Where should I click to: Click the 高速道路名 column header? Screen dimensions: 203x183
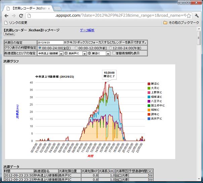(46, 171)
